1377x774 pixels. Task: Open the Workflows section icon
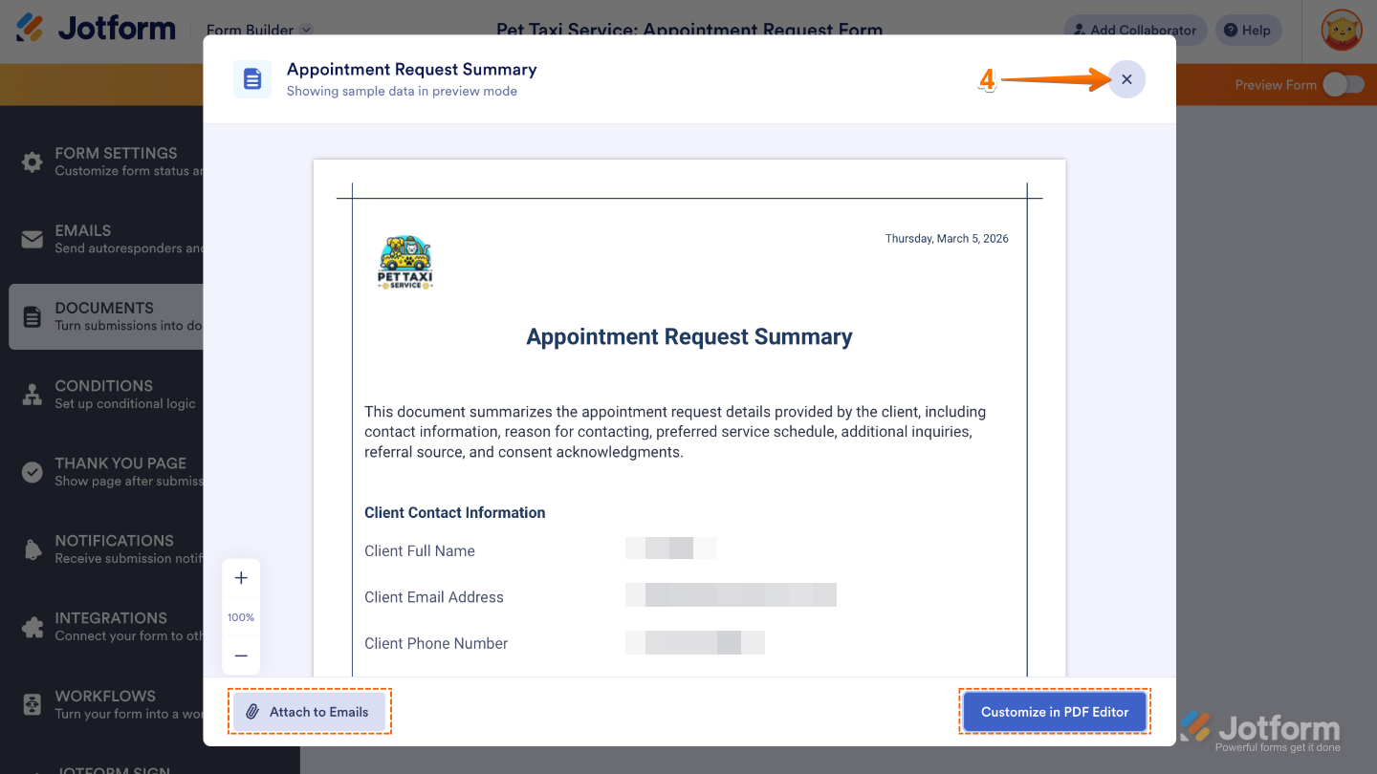[32, 704]
